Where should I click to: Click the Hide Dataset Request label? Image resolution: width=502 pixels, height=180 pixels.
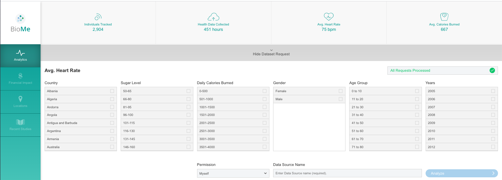(x=271, y=54)
